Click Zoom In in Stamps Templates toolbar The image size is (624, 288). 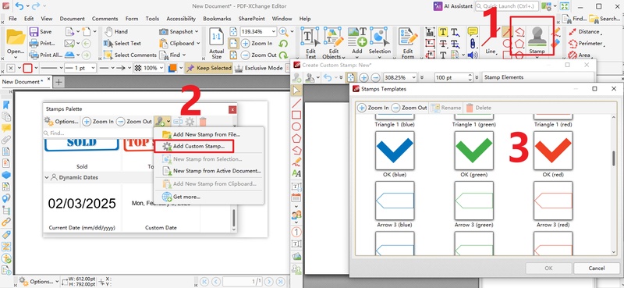pyautogui.click(x=373, y=108)
